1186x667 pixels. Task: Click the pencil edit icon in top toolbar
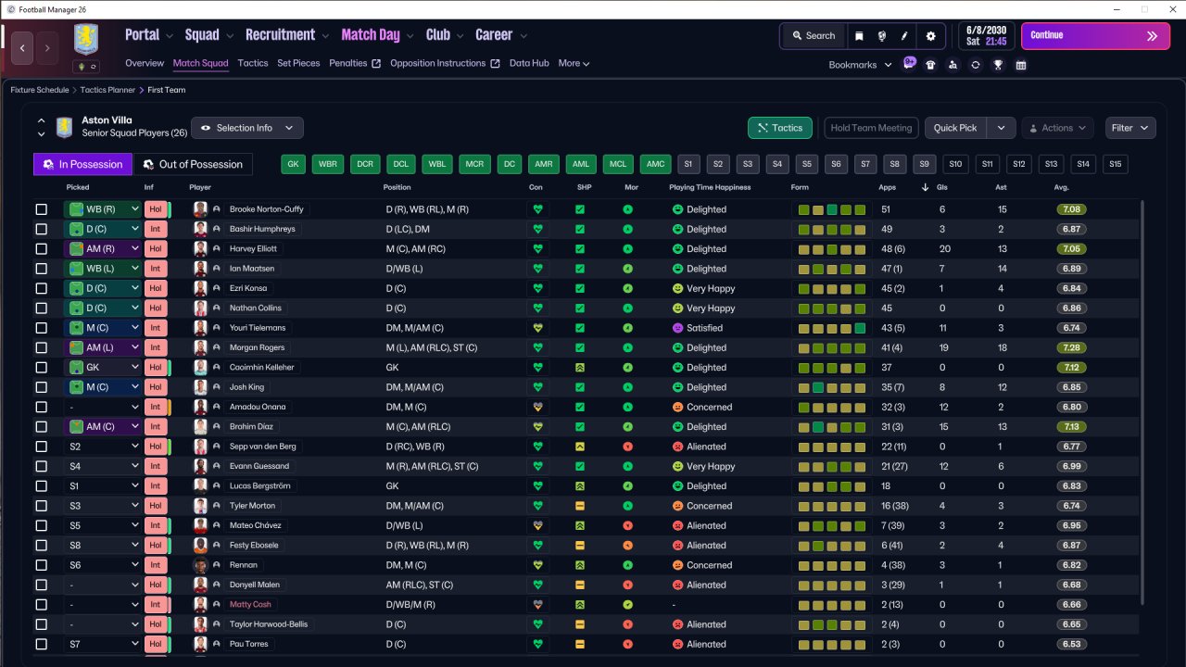pos(905,36)
